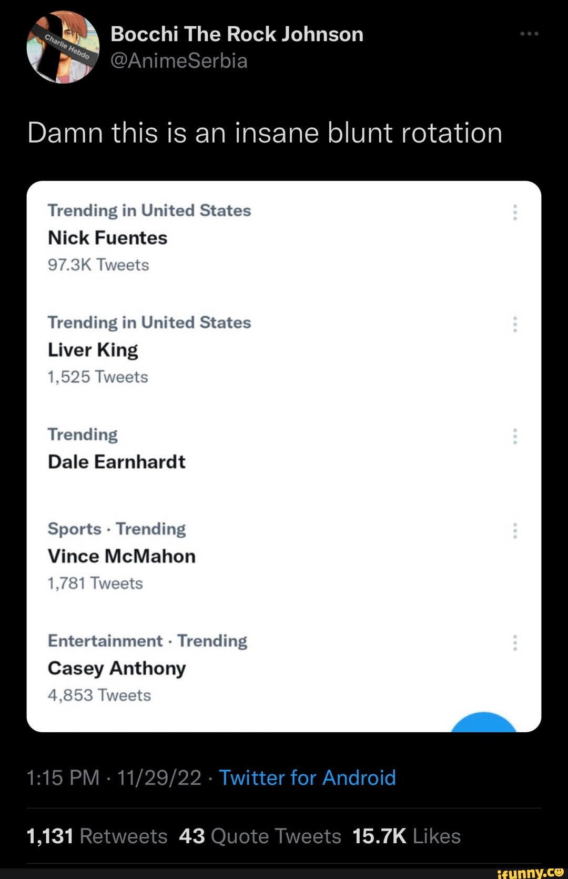The height and width of the screenshot is (879, 568).
Task: View the 15.7K Likes list
Action: tap(407, 836)
